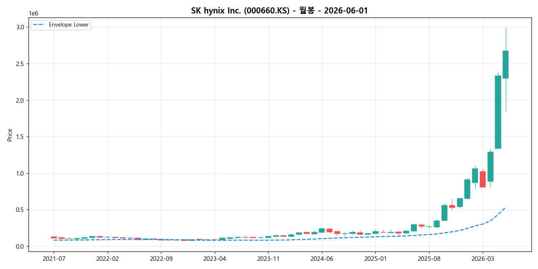538x269 pixels.
Task: Click the 2022-09 x-axis tick label
Action: tap(161, 258)
